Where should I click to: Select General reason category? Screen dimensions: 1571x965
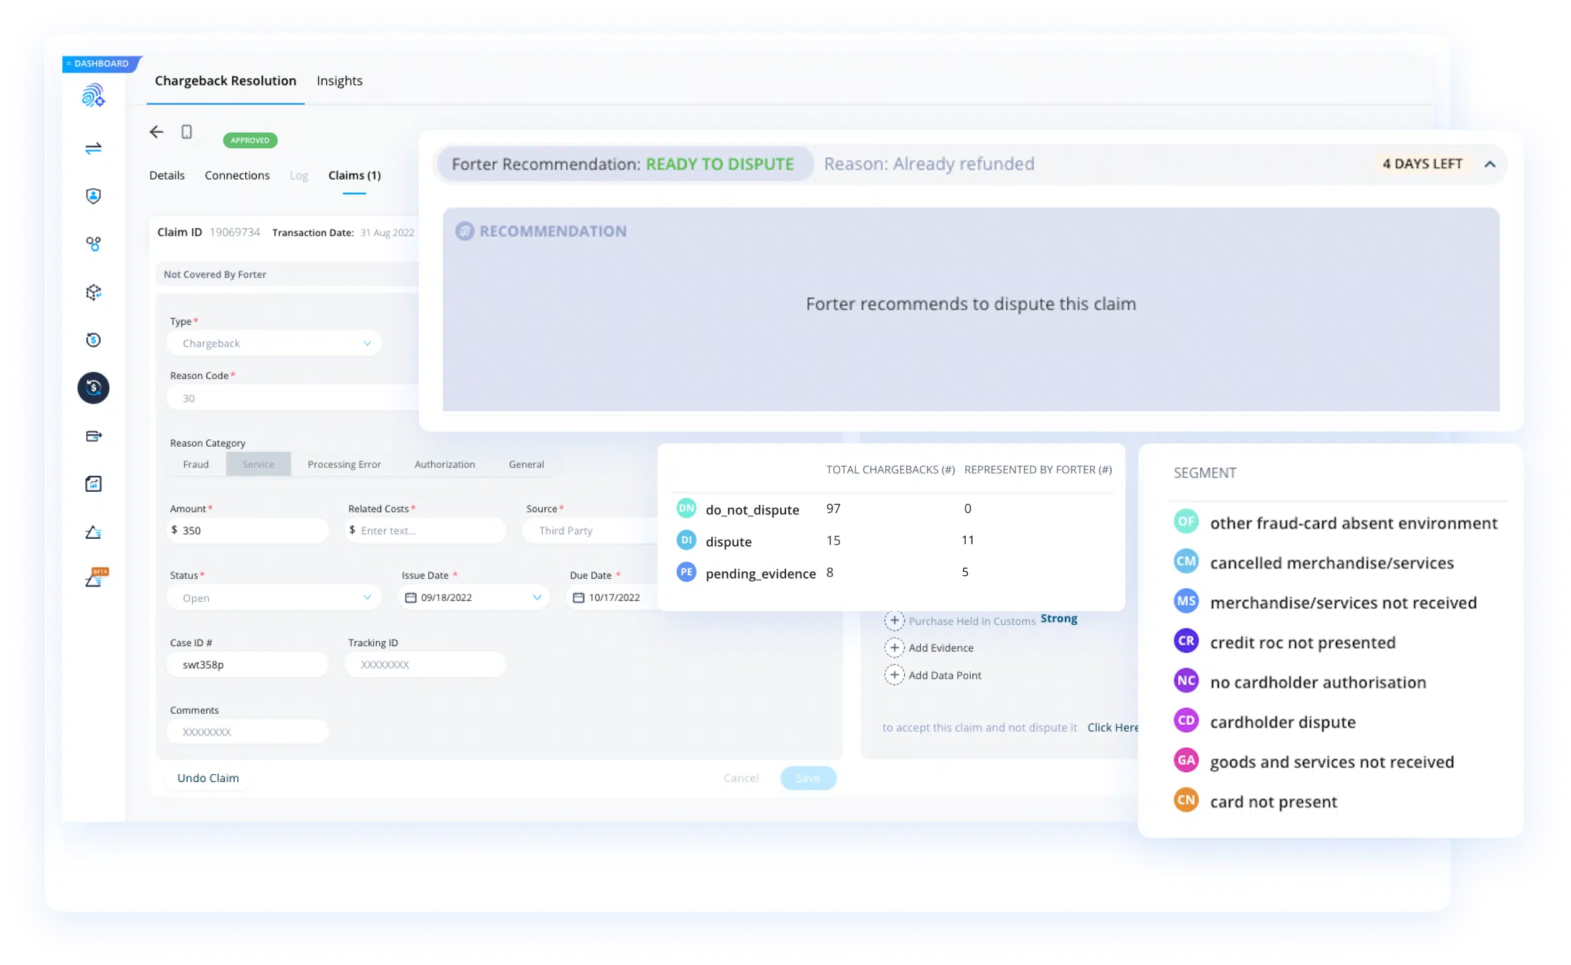coord(526,465)
